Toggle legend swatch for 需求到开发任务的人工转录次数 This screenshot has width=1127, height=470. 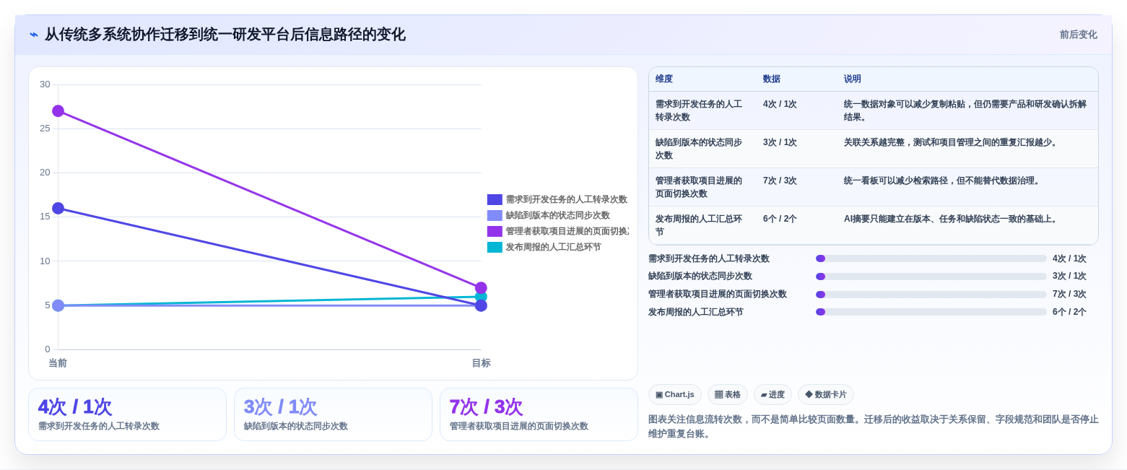(495, 199)
